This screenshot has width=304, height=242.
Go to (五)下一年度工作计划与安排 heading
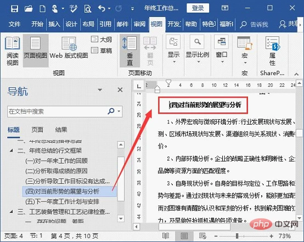pos(62,202)
